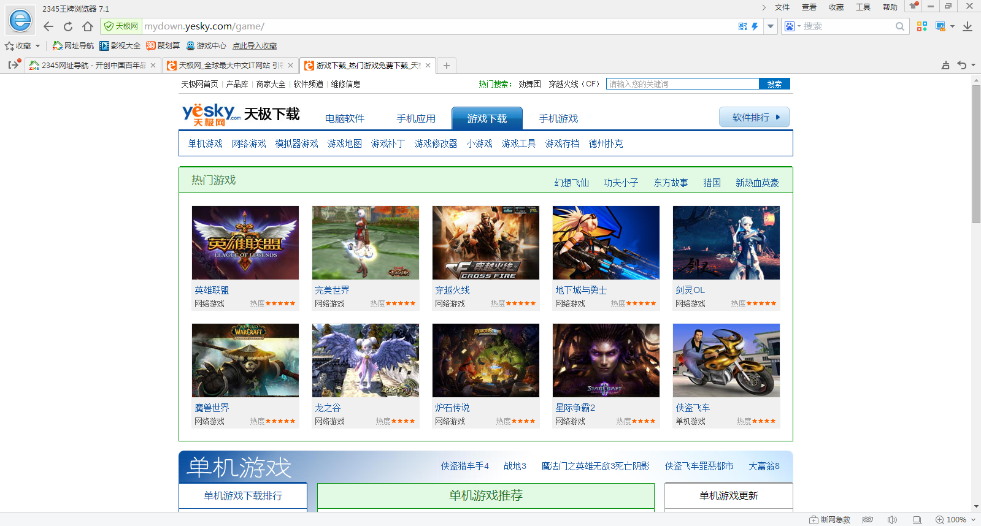Open the 网址导航 bookmark
981x526 pixels.
coord(73,46)
